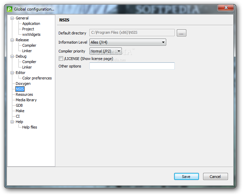Image resolution: width=243 pixels, height=195 pixels.
Task: Close the Global configuration dialog
Action: tap(226, 7)
